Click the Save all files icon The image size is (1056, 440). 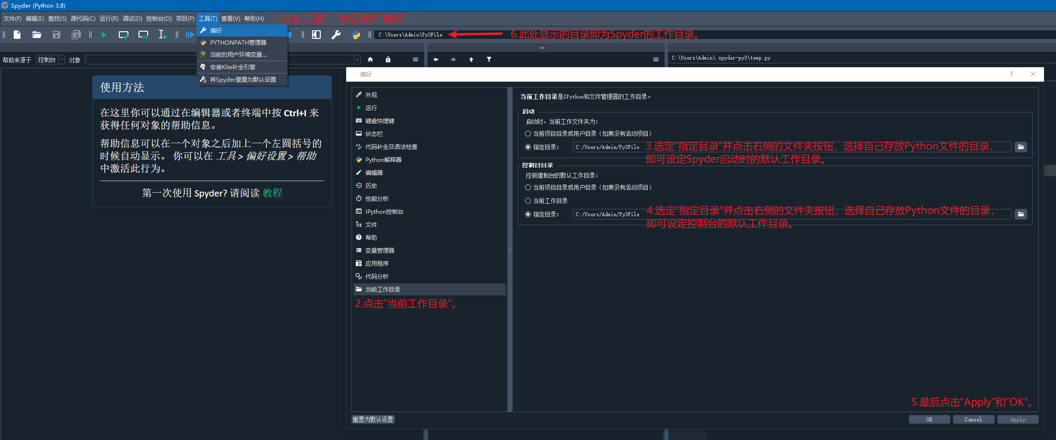tap(76, 34)
